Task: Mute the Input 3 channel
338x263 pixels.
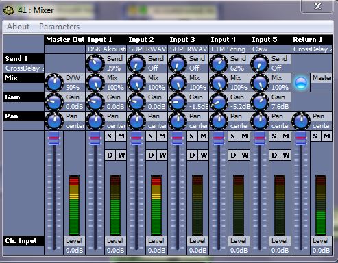Action: point(204,136)
